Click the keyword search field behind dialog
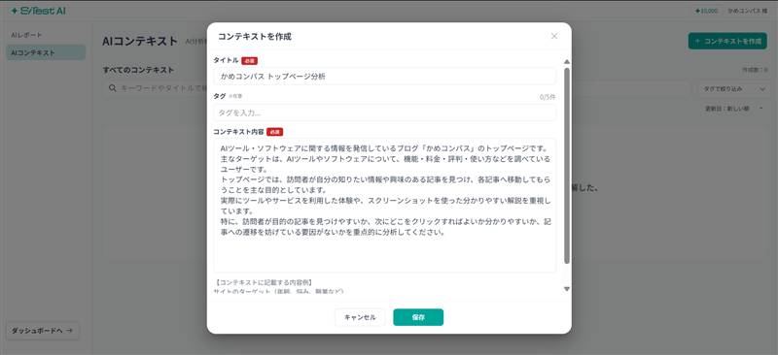Screen dimensions: 778x355 click(397, 88)
